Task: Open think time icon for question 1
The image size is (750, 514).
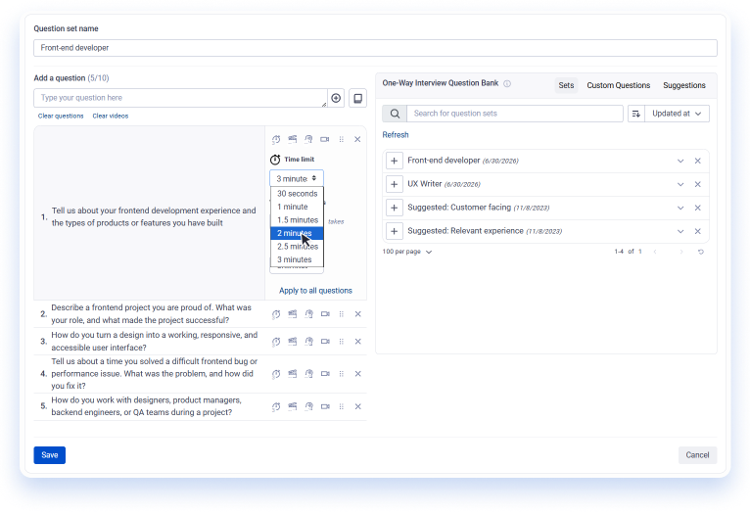Action: [308, 139]
